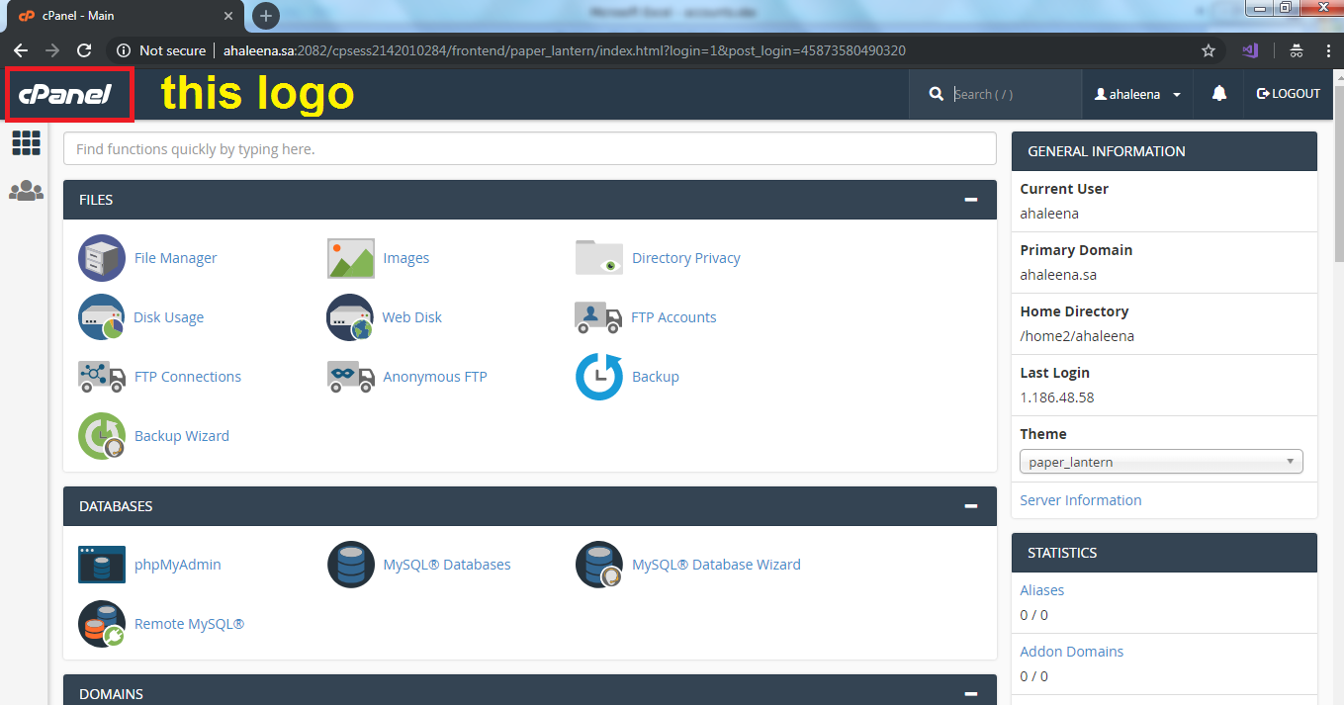Open the Backup link
Viewport: 1344px width, 705px height.
[x=656, y=377]
